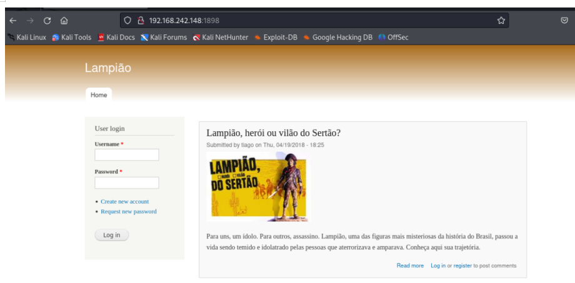Click the Log in button
The image size is (575, 283).
(111, 235)
